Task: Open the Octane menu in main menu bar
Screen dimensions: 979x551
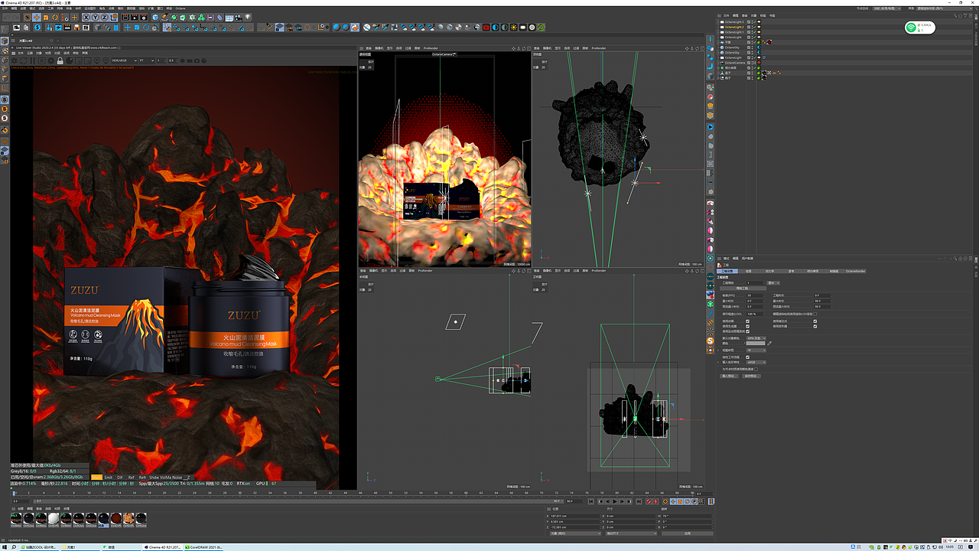Action: point(181,8)
